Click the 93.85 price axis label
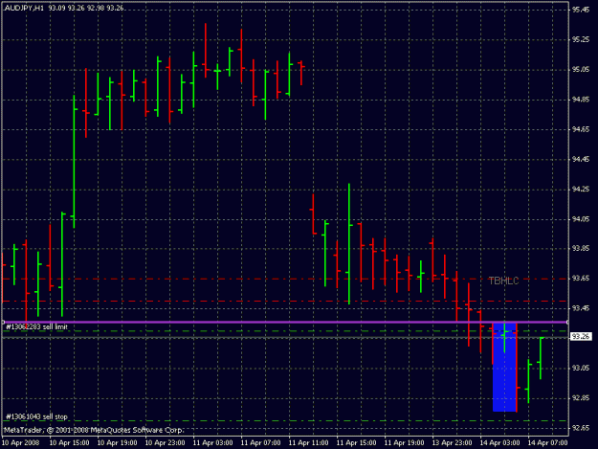This screenshot has height=449, width=598. [x=581, y=248]
